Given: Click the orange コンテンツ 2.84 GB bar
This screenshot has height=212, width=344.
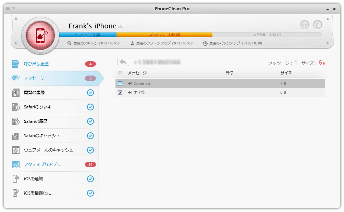Looking at the screenshot, I should click(164, 35).
